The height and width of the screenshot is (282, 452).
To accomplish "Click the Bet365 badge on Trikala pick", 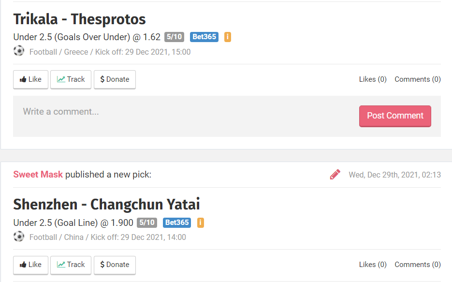I will pos(204,37).
